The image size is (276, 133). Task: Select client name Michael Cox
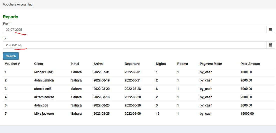pos(43,72)
